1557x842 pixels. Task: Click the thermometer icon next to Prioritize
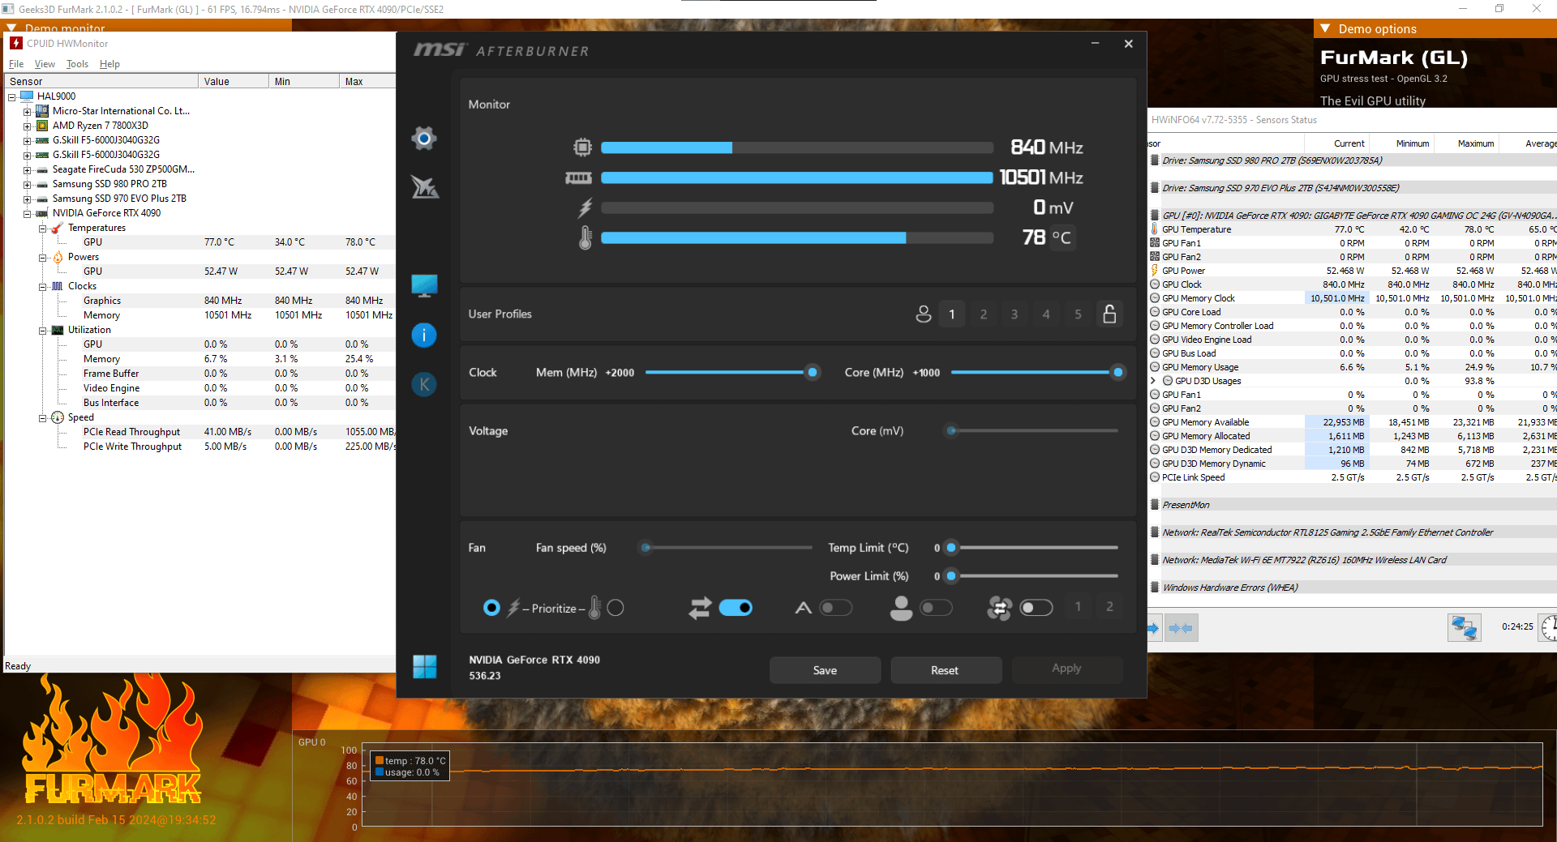pos(594,608)
